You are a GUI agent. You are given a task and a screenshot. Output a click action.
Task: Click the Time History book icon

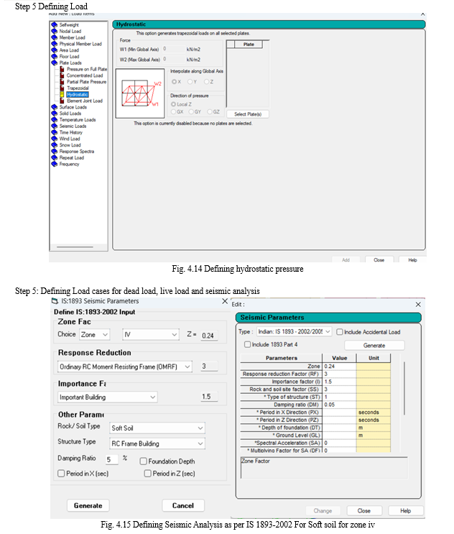click(x=54, y=132)
